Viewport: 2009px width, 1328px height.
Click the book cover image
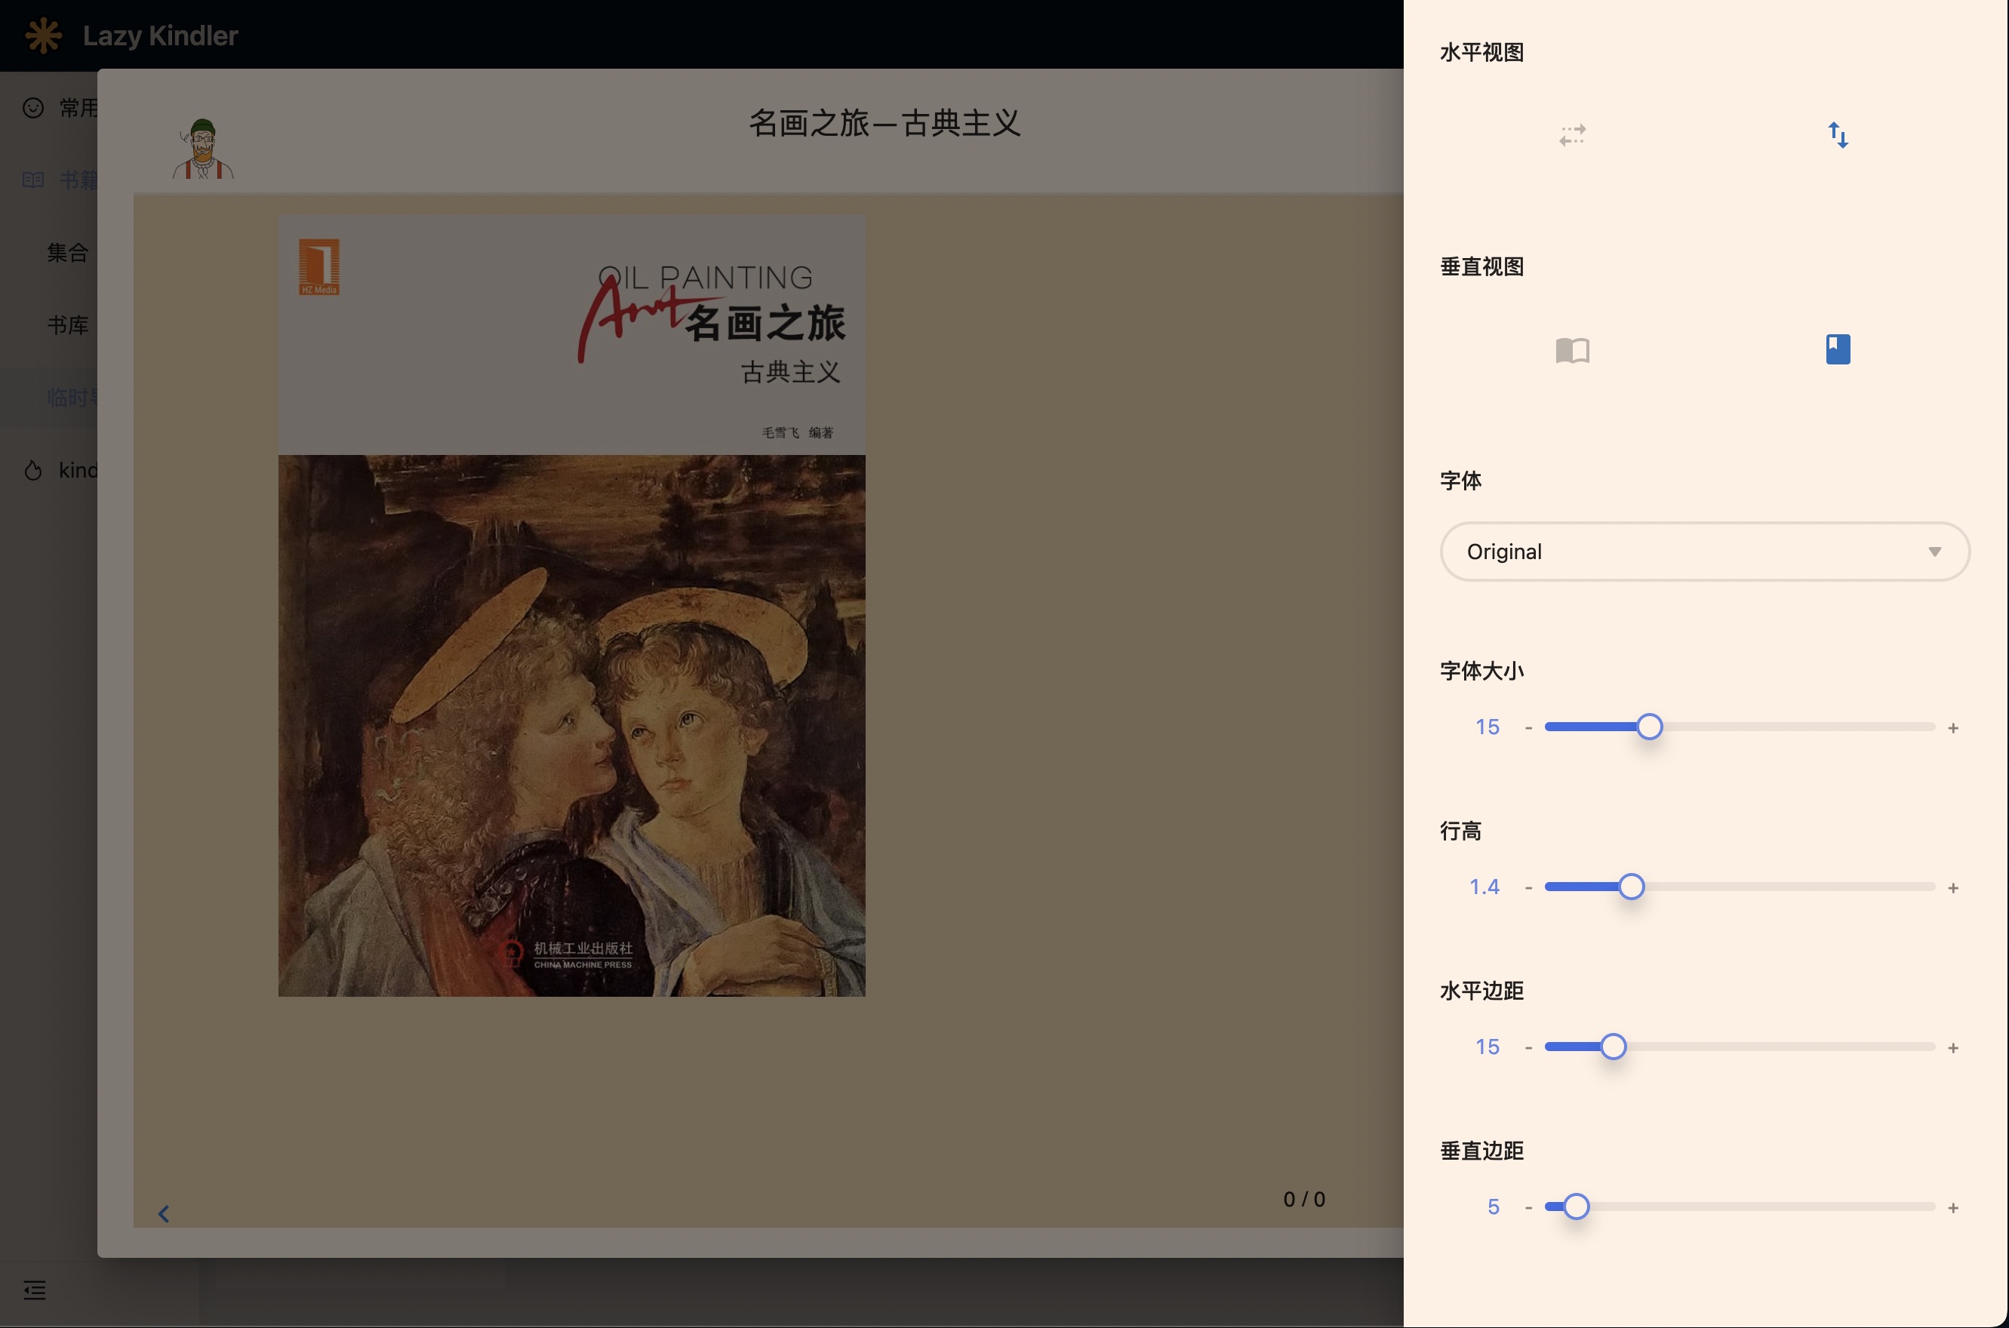point(572,604)
